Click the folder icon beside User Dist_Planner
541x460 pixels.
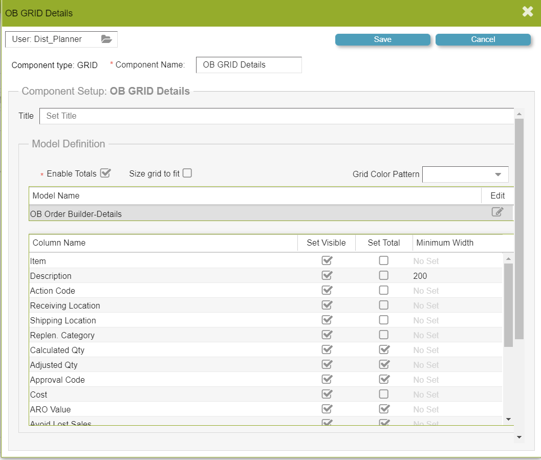pyautogui.click(x=106, y=39)
